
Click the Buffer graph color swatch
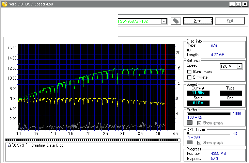coord(190,123)
